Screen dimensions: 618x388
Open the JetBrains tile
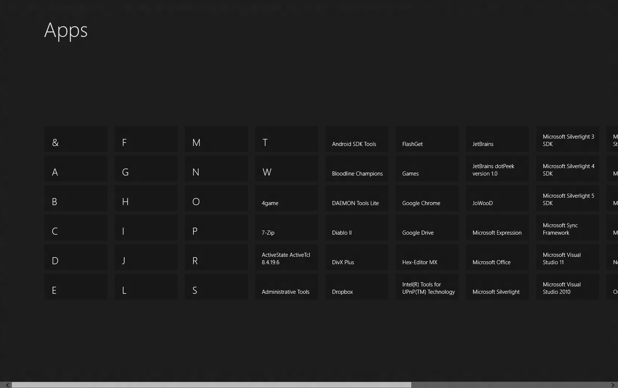[x=497, y=139]
